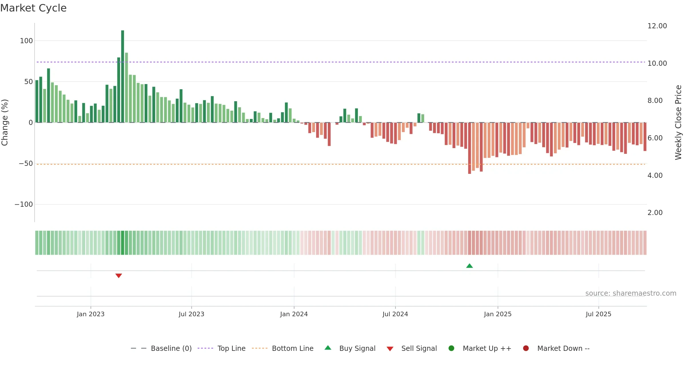Screen dimensions: 686x386
Task: Click the tallest green bar above 100 percent
Action: (123, 76)
